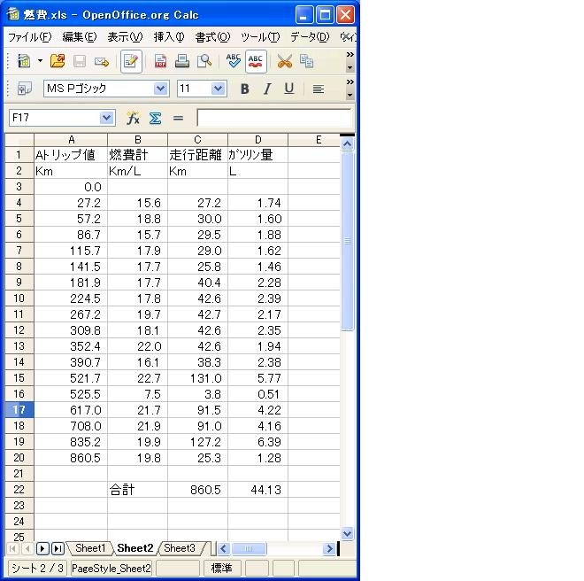Click the Function equals sign icon
Viewport: 584px width, 581px height.
178,118
